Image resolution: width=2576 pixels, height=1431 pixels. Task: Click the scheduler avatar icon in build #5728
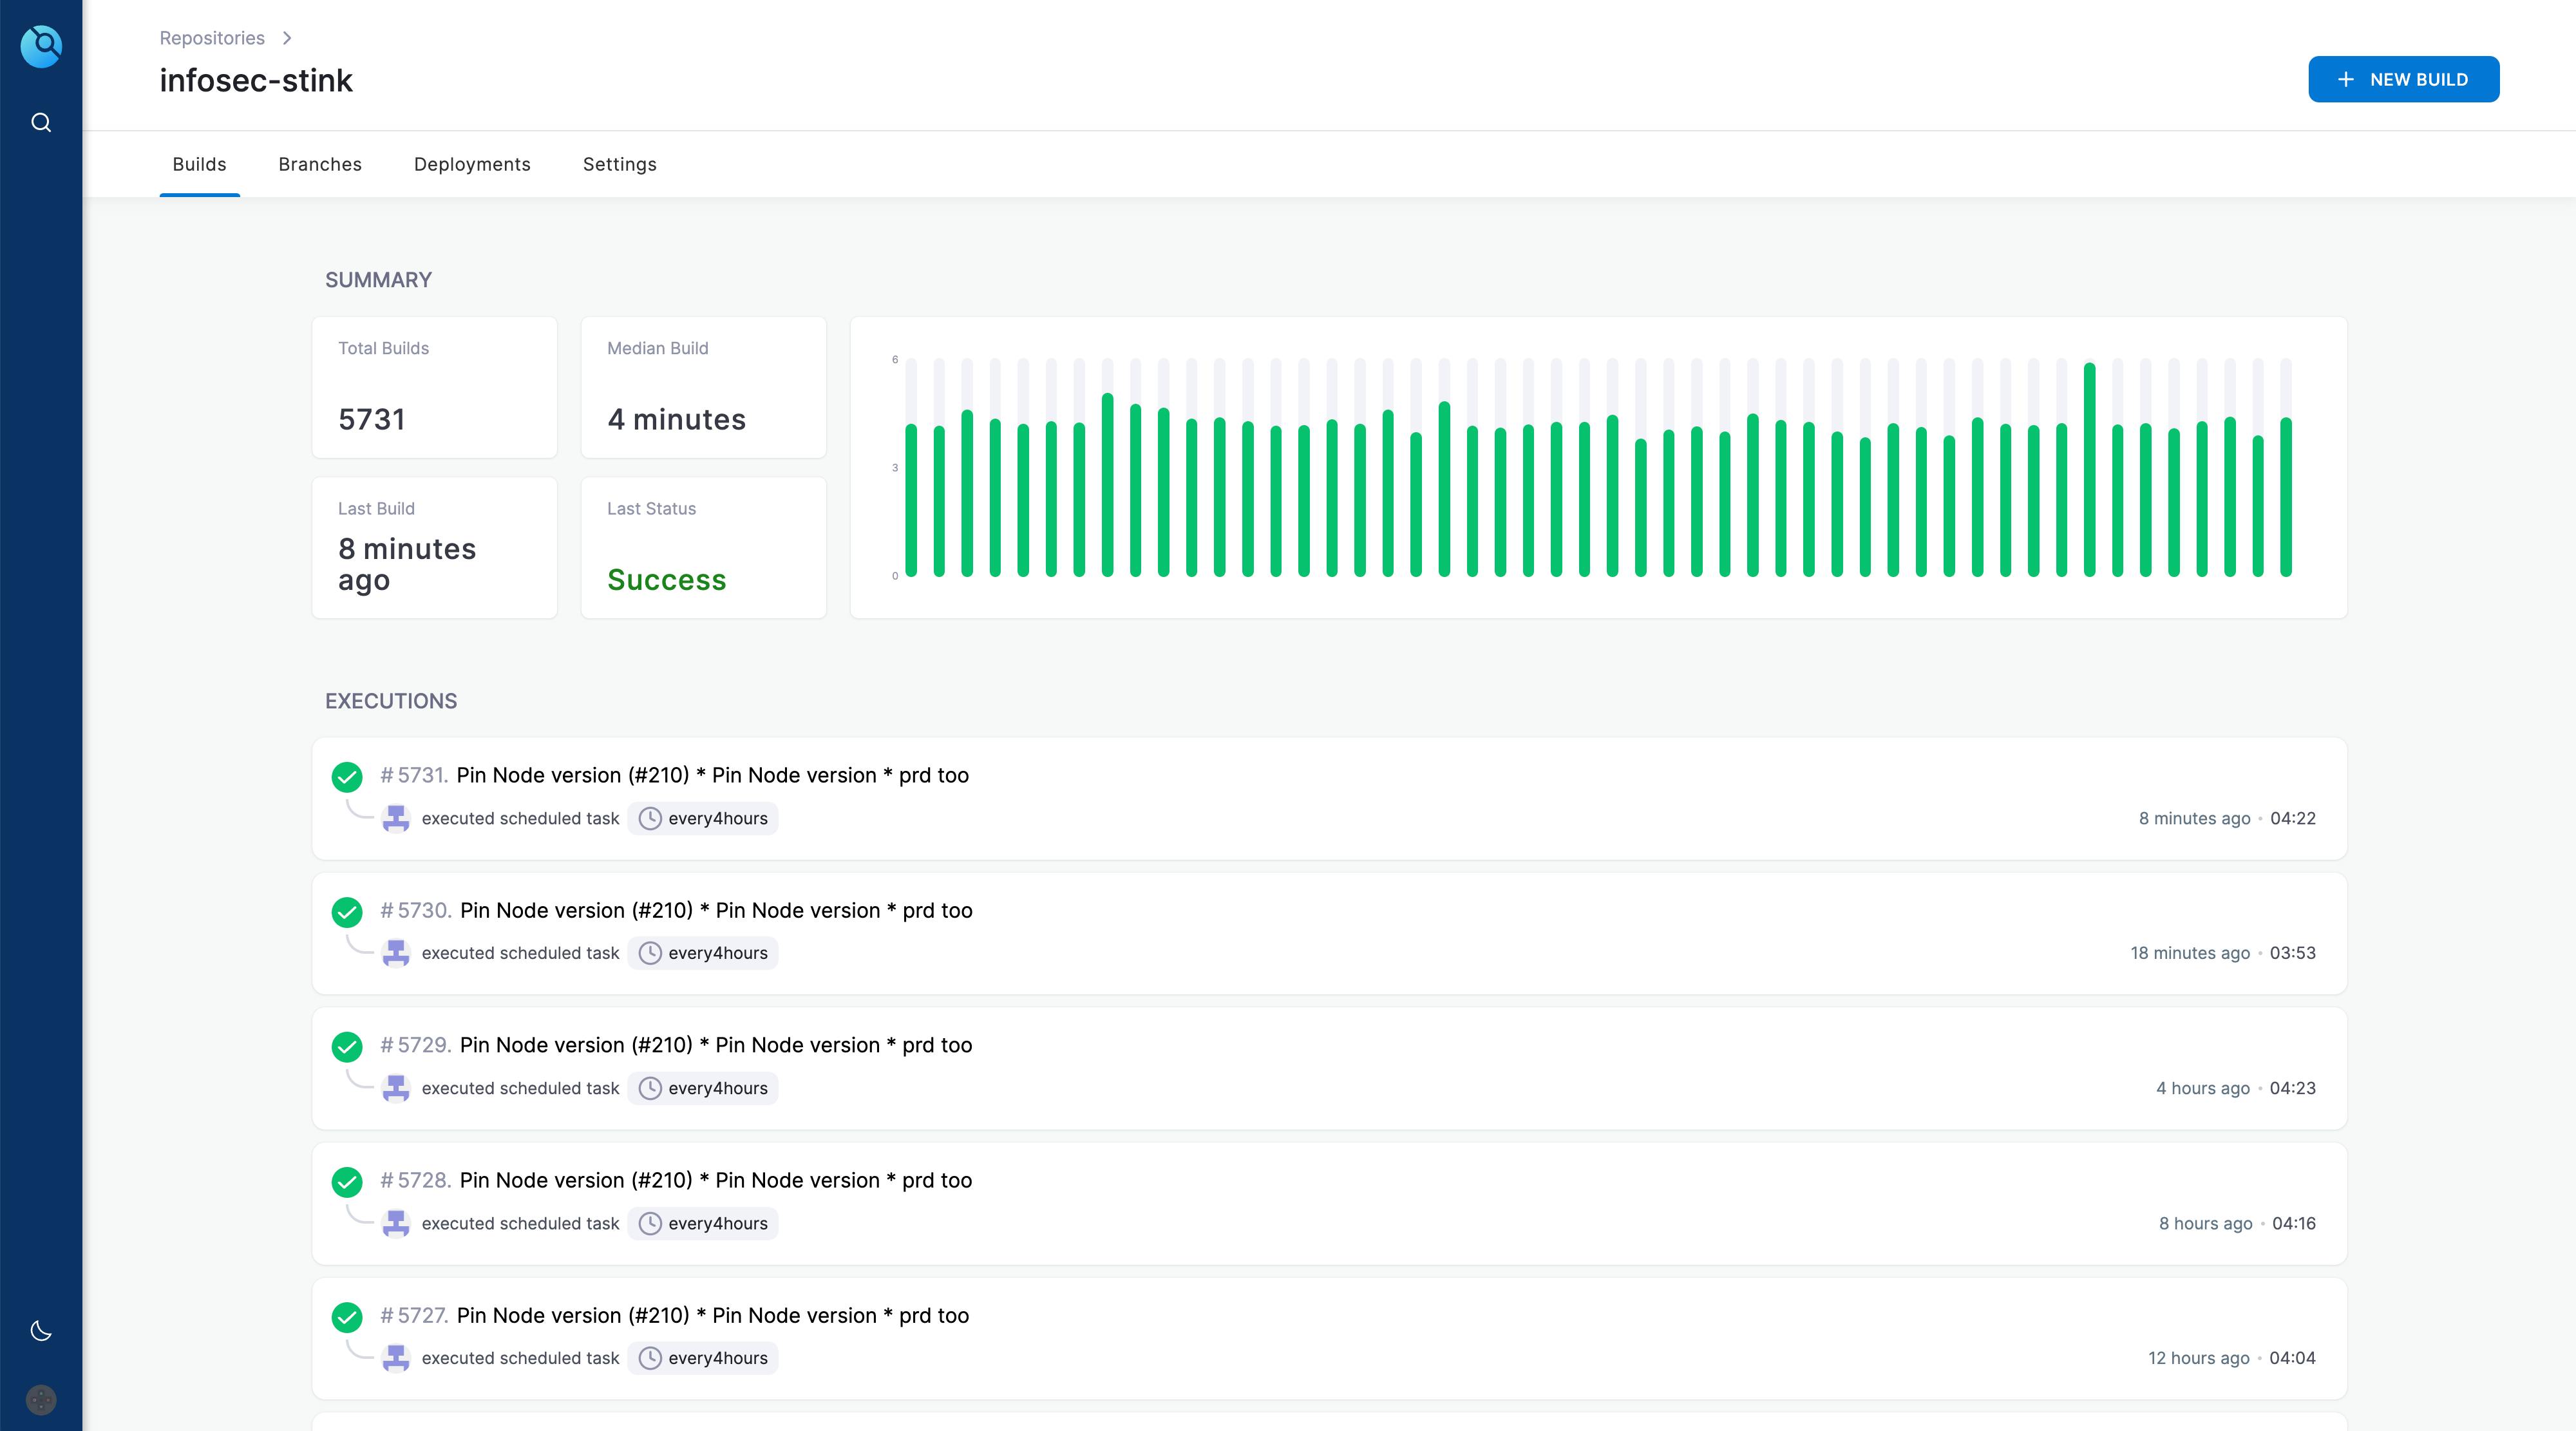pyautogui.click(x=396, y=1223)
